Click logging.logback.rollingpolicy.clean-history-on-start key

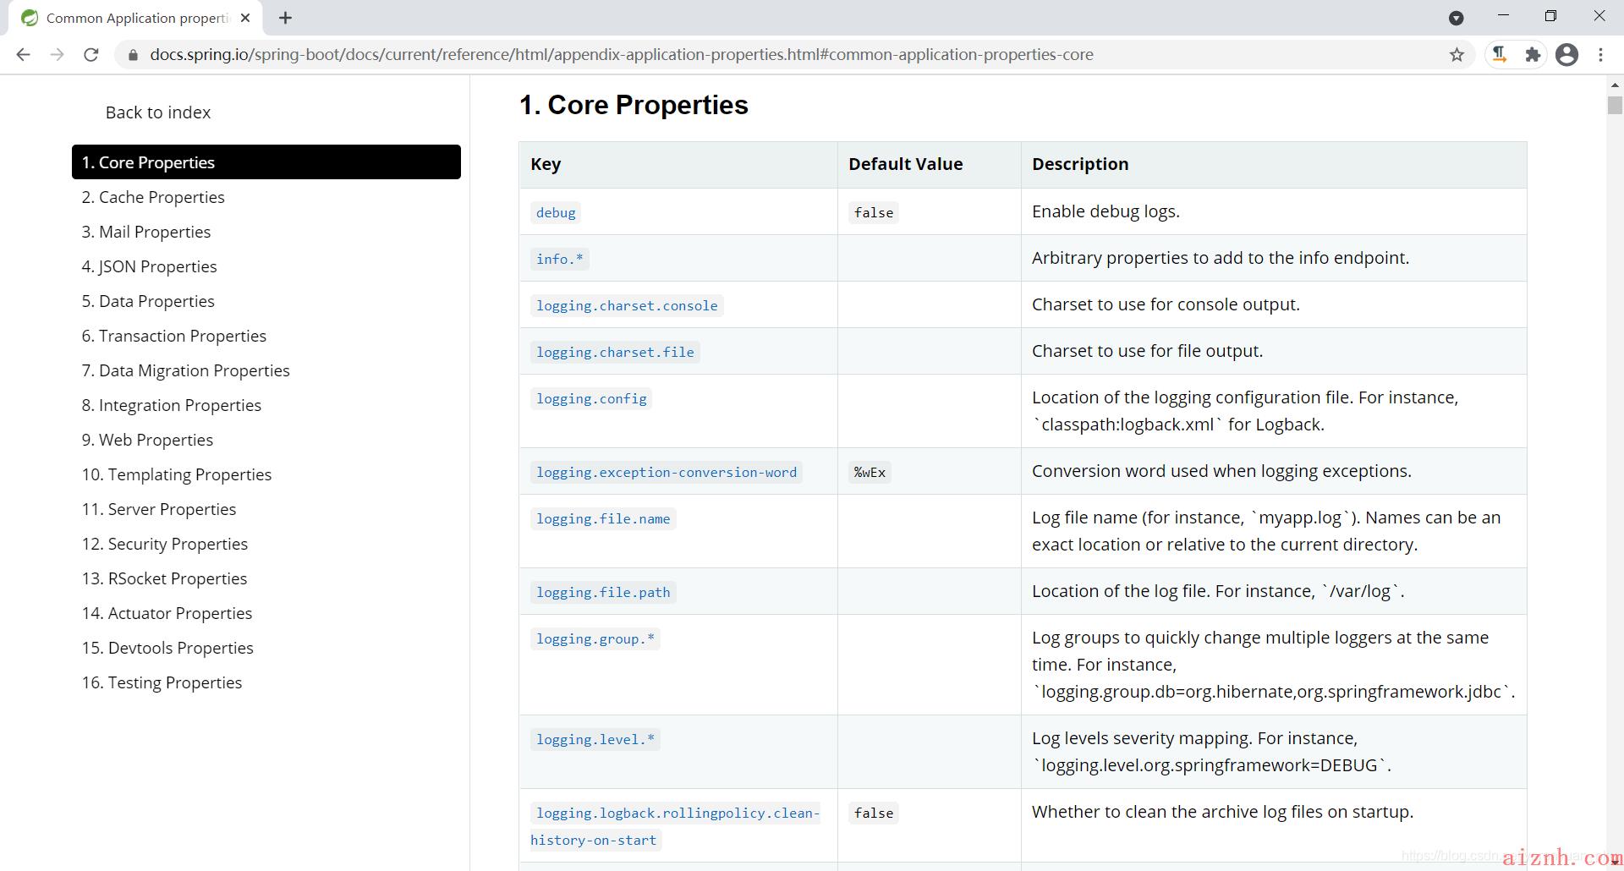(x=675, y=826)
